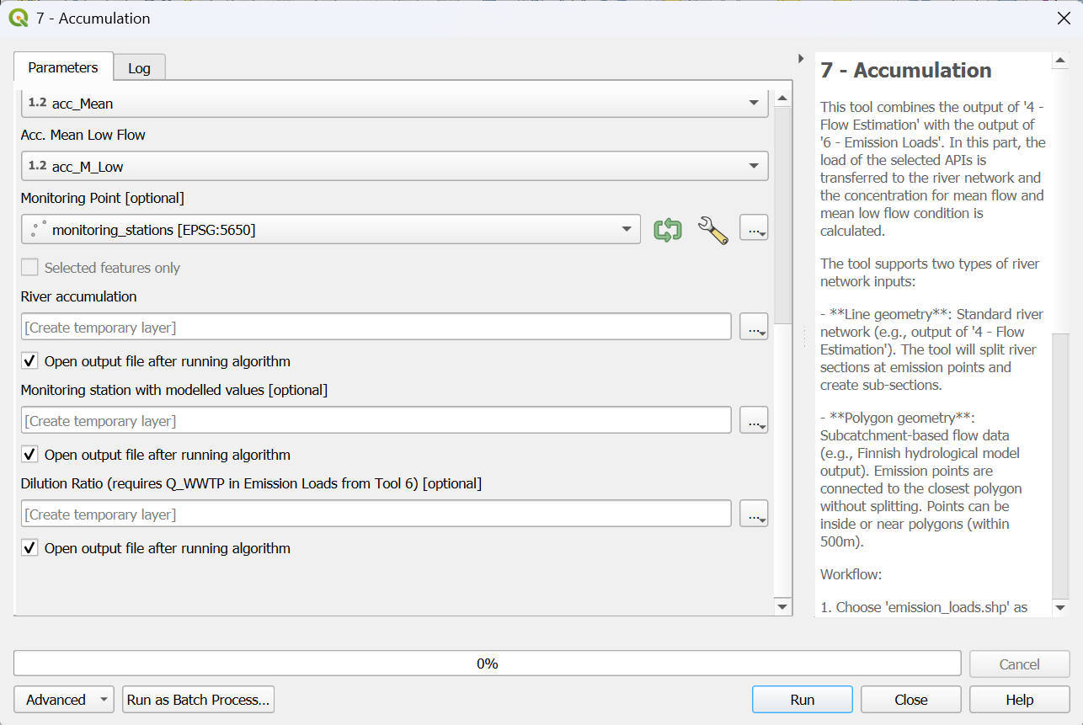Viewport: 1083px width, 725px height.
Task: Close the 7 - Accumulation dialog window
Action: [1064, 19]
